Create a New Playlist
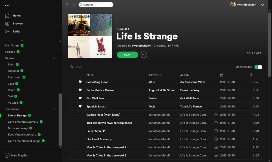 [16, 155]
